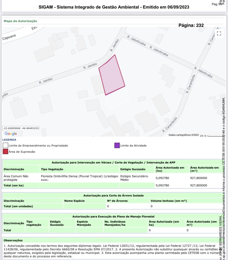Click the Google logo on the map
The width and height of the screenshot is (228, 260).
(x=11, y=134)
